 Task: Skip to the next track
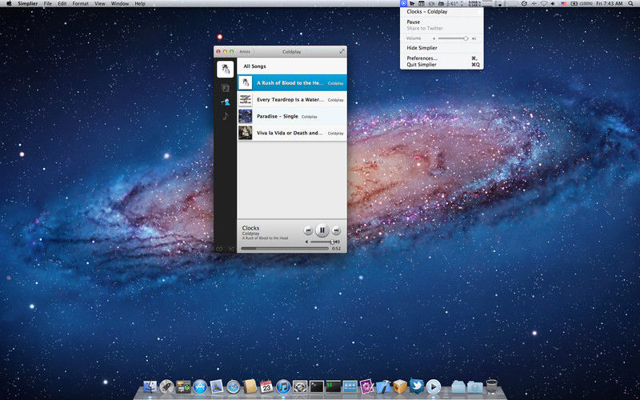[x=336, y=230]
